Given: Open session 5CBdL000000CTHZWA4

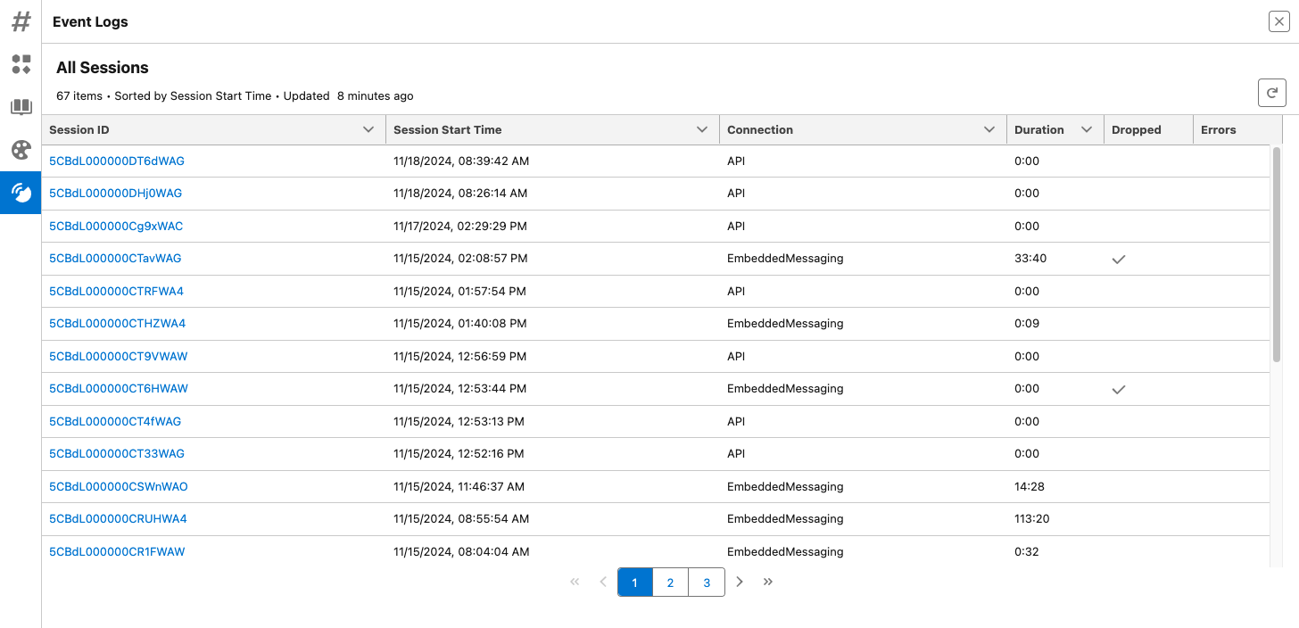Looking at the screenshot, I should pos(117,323).
